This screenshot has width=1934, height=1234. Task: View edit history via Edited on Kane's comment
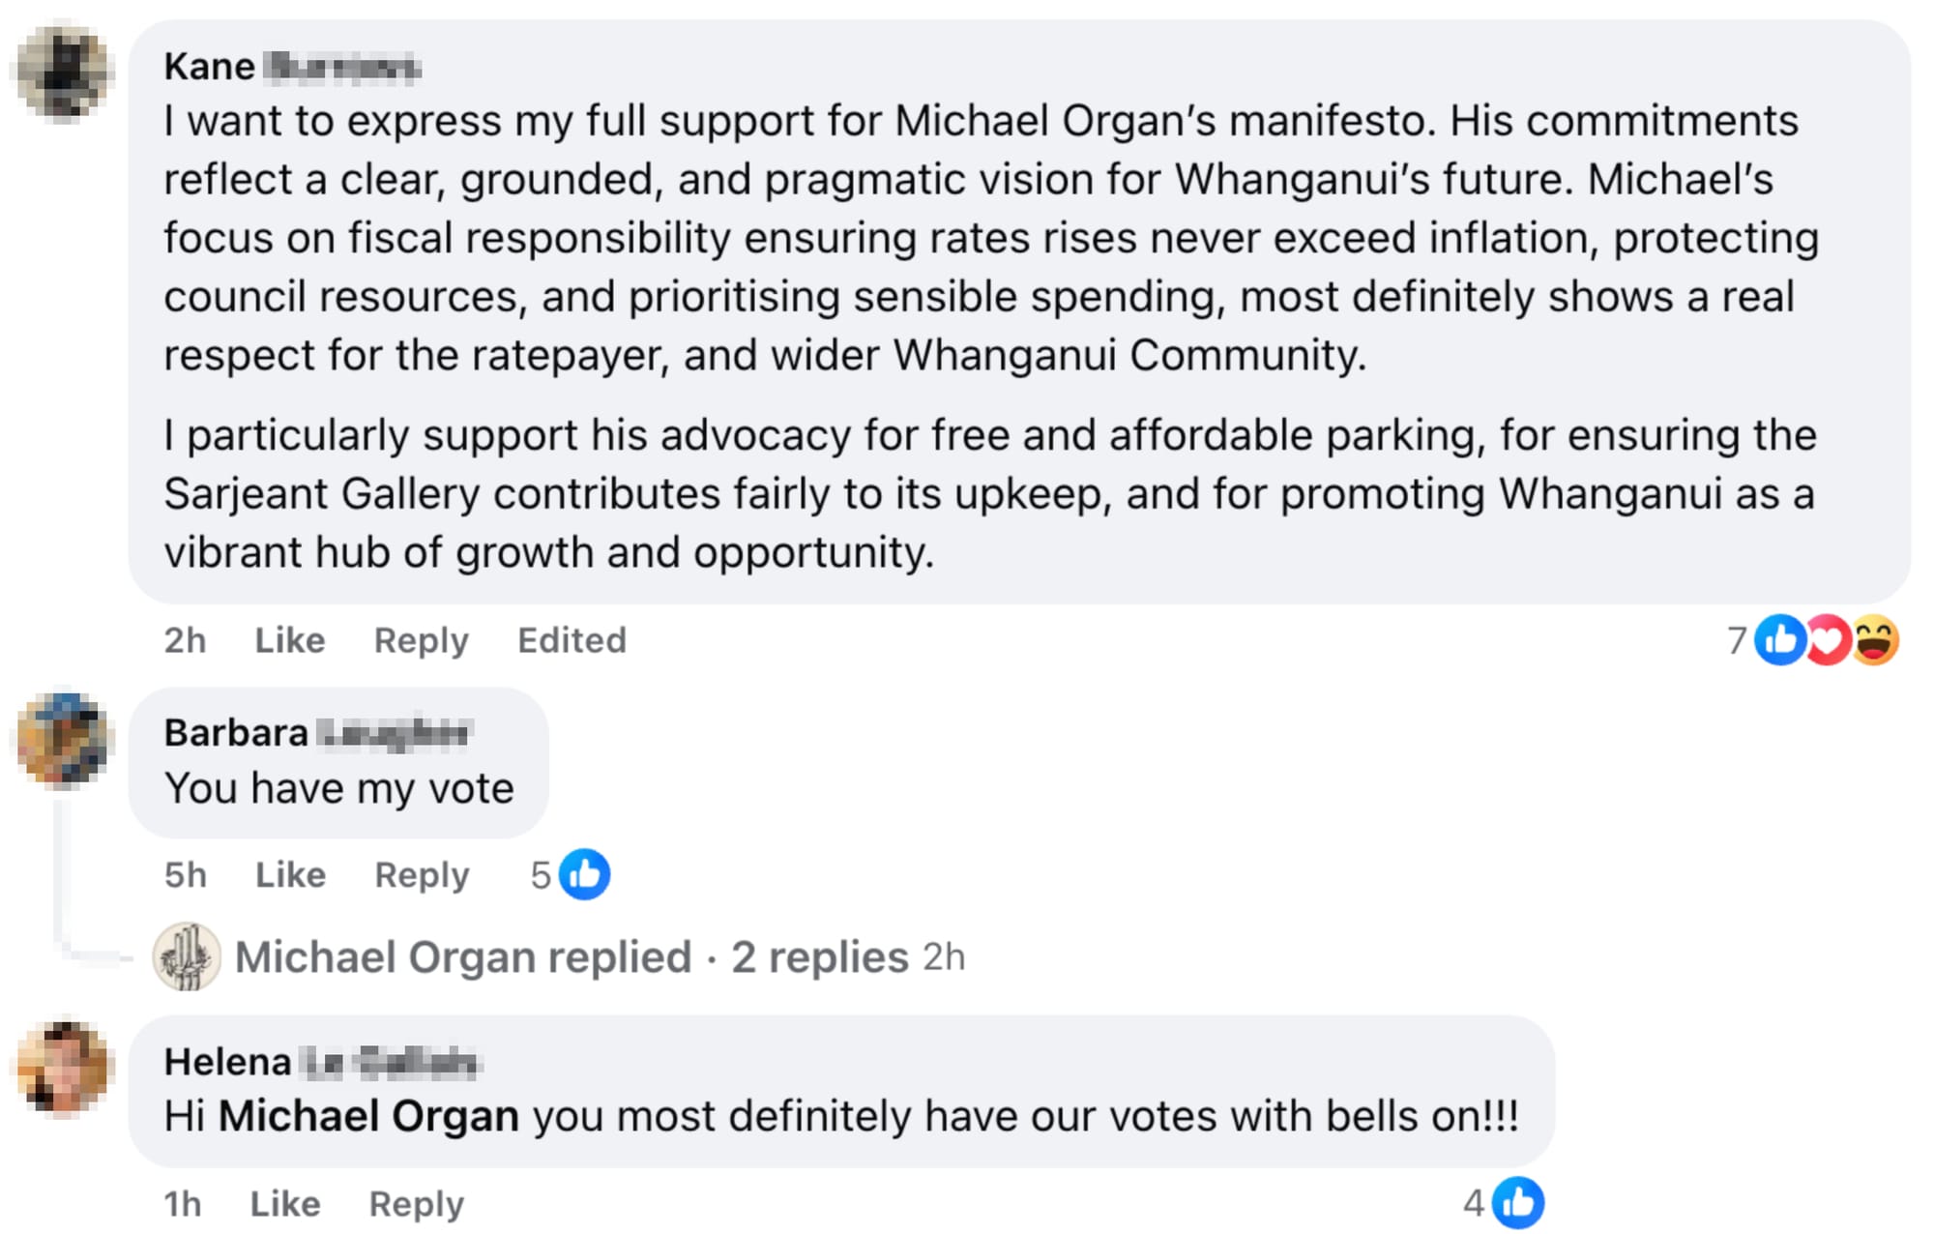pos(571,640)
